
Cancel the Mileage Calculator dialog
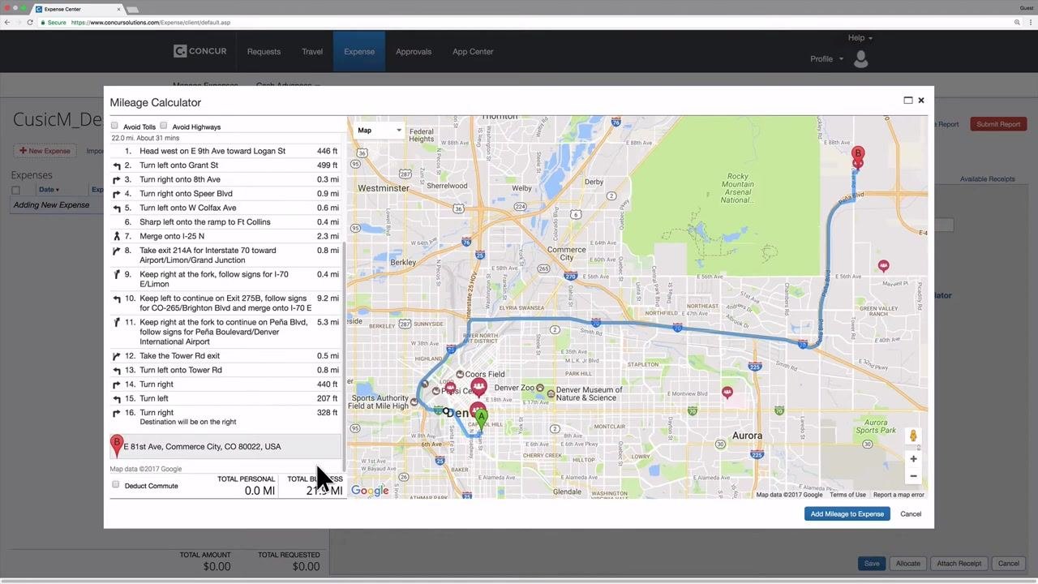coord(911,514)
